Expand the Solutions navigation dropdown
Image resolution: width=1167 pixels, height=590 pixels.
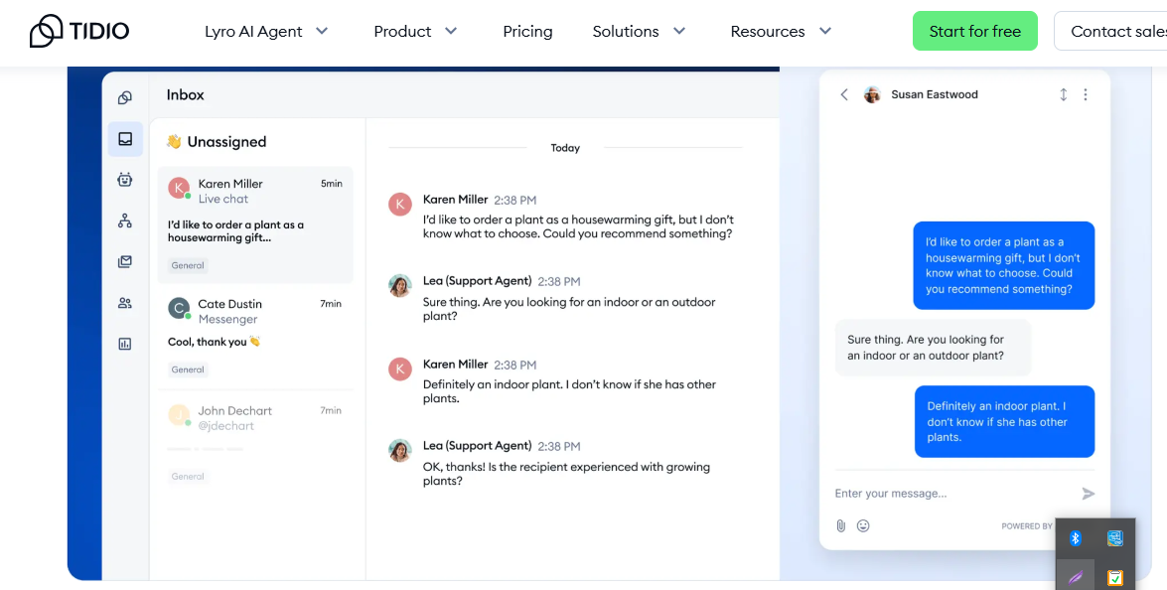point(639,31)
